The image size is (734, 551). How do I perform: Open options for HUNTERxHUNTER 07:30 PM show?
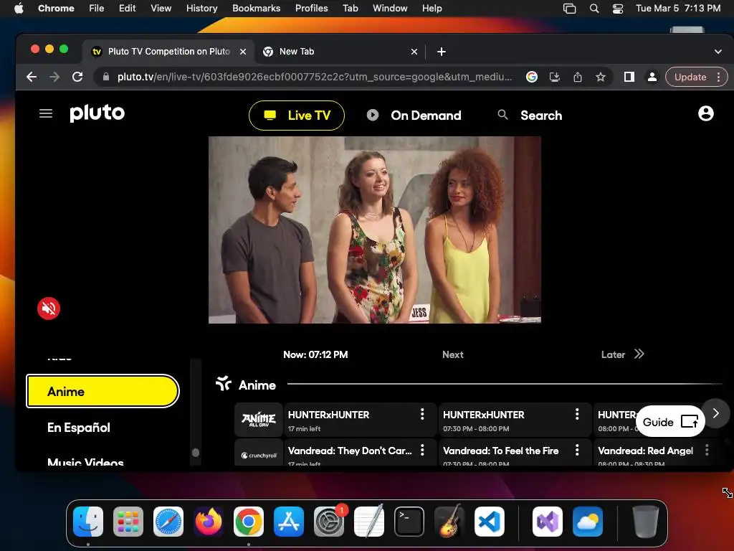coord(577,414)
